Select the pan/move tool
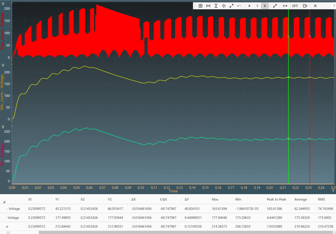Image resolution: width=336 pixels, height=234 pixels. pos(224,6)
